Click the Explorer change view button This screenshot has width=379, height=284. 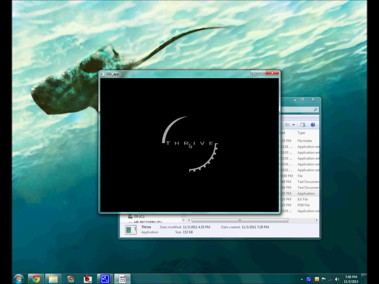coord(288,125)
